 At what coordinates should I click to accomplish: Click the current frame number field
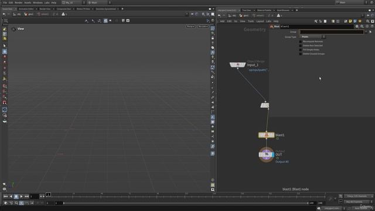[x=34, y=196]
